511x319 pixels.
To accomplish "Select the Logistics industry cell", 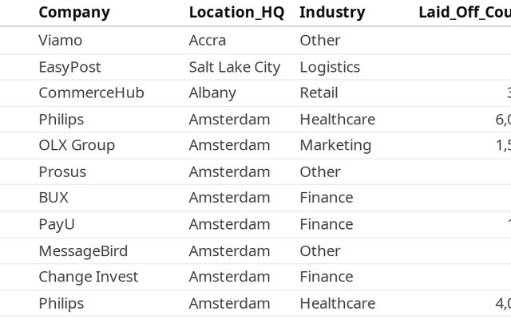I will point(330,67).
